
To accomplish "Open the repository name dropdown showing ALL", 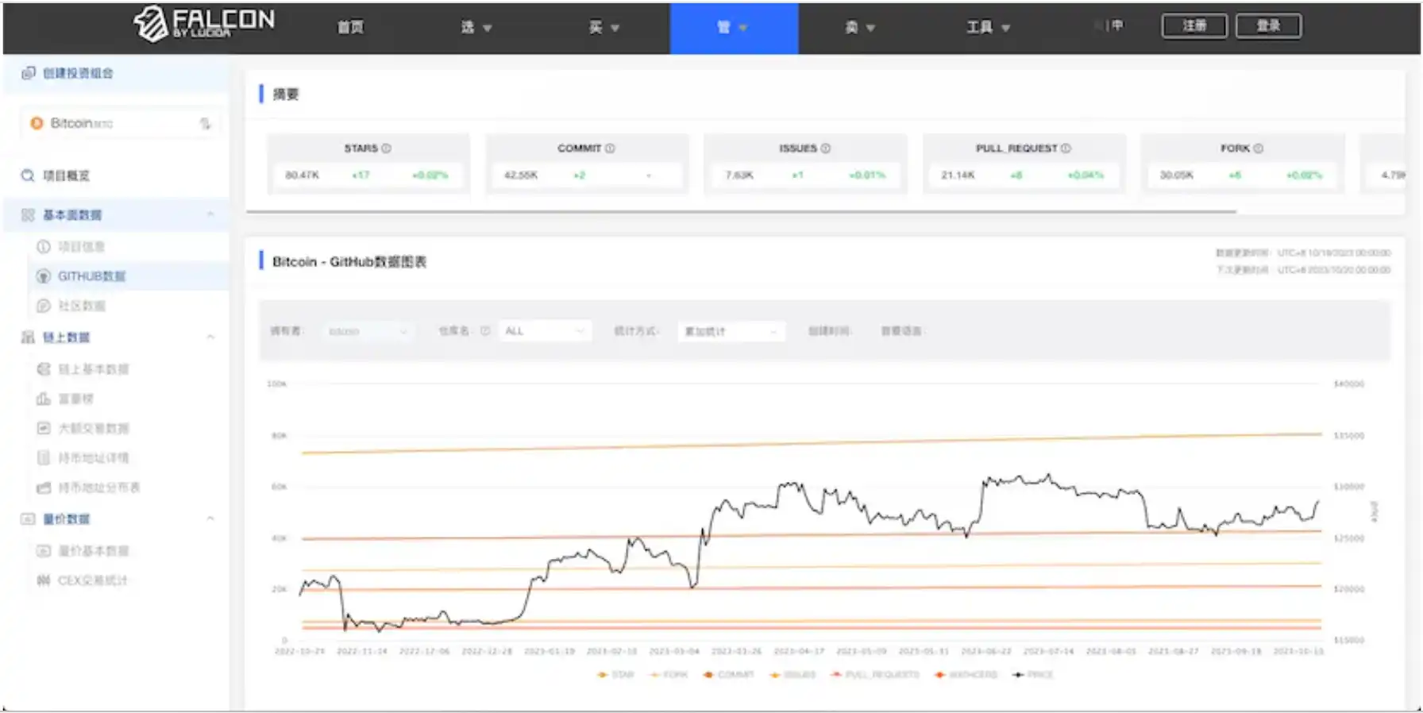I will click(545, 331).
